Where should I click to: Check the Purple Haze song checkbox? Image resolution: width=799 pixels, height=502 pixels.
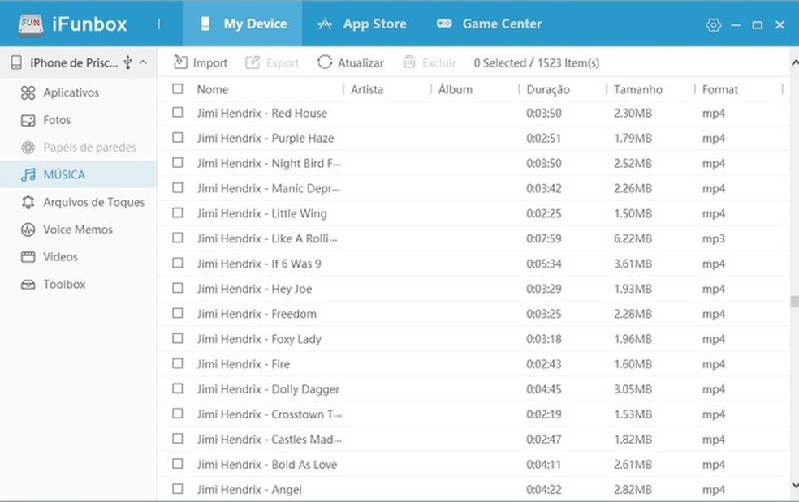pos(177,138)
